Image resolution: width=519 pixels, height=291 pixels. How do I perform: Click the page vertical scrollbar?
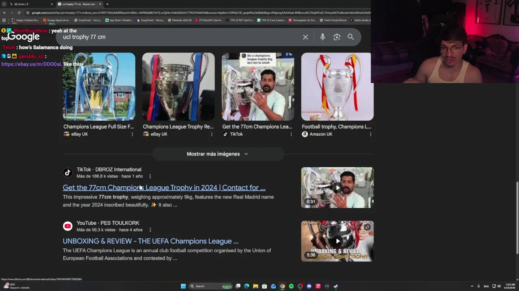tap(517, 218)
